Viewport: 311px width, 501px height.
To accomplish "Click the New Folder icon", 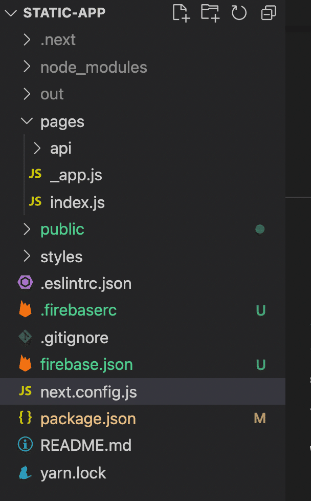I will (210, 13).
